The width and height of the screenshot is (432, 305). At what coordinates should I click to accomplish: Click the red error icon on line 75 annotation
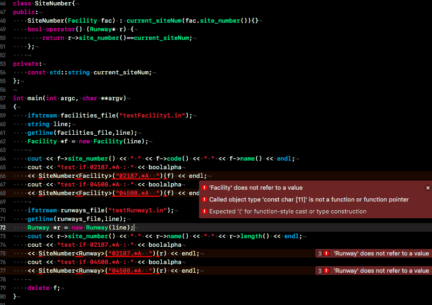[x=326, y=253]
